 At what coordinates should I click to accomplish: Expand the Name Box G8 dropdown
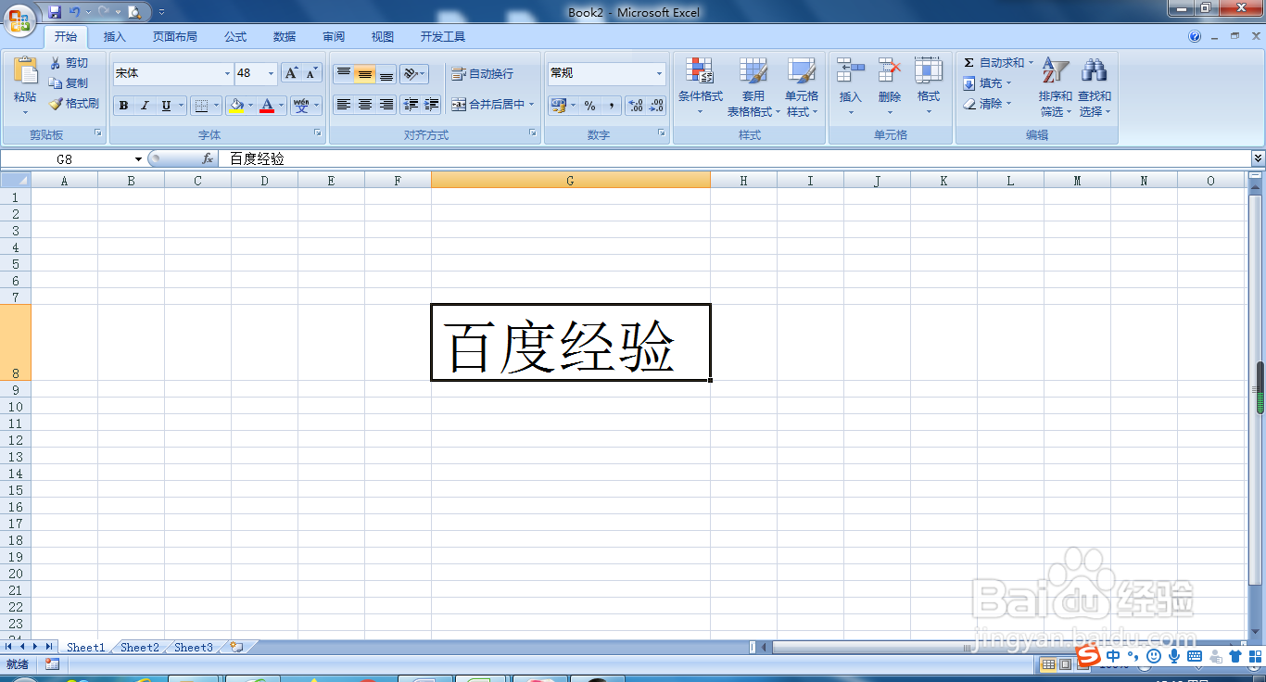click(138, 159)
